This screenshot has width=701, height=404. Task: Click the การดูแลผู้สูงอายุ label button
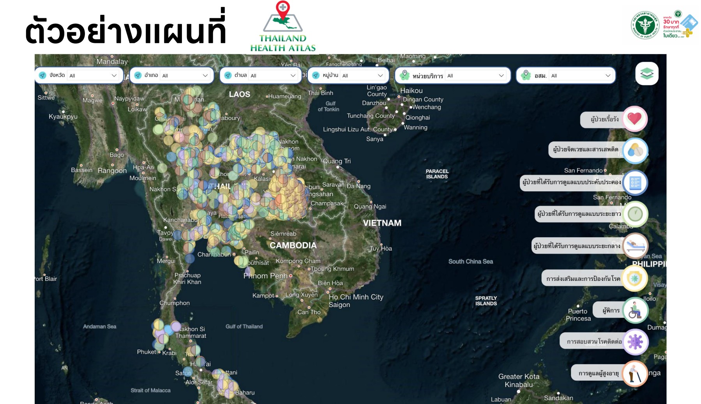[599, 373]
